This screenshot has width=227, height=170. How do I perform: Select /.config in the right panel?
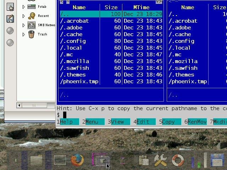pyautogui.click(x=181, y=41)
